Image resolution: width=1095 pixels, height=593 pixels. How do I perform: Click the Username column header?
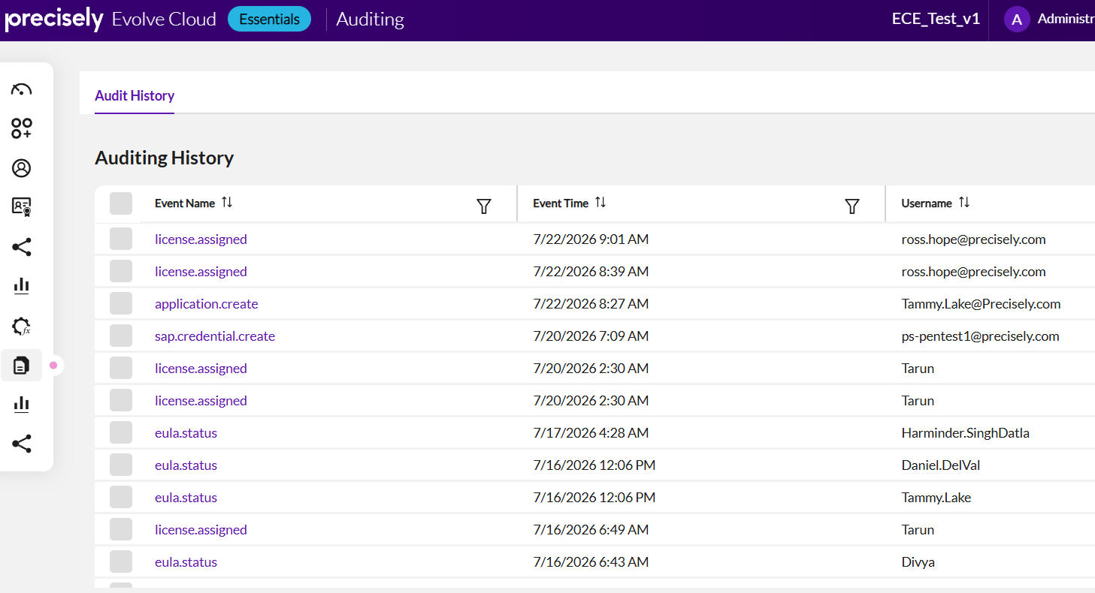point(927,203)
